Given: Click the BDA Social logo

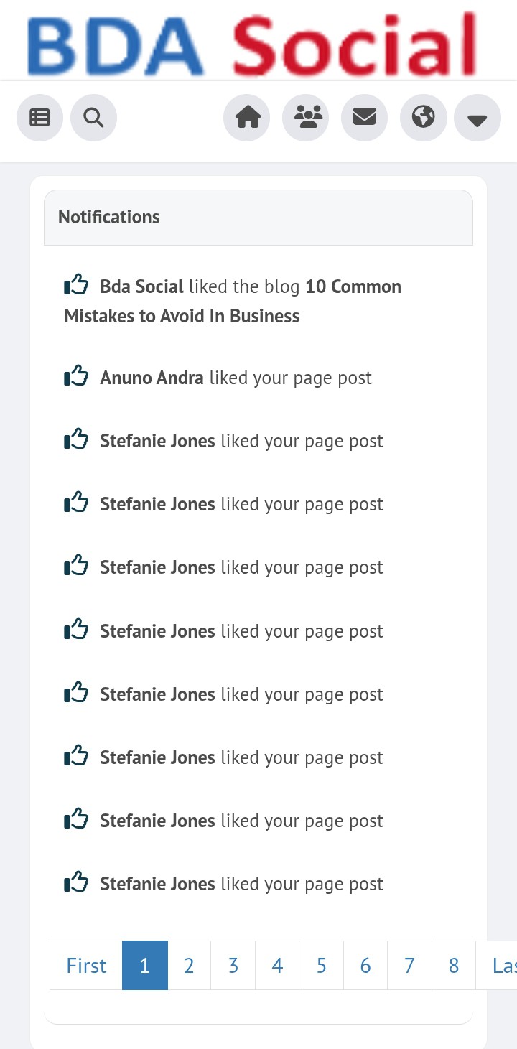Looking at the screenshot, I should (251, 43).
